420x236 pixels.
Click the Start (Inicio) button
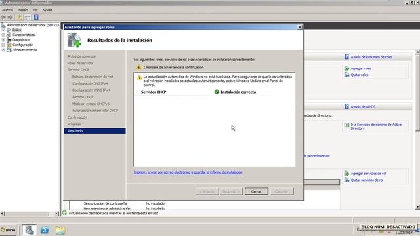8,230
